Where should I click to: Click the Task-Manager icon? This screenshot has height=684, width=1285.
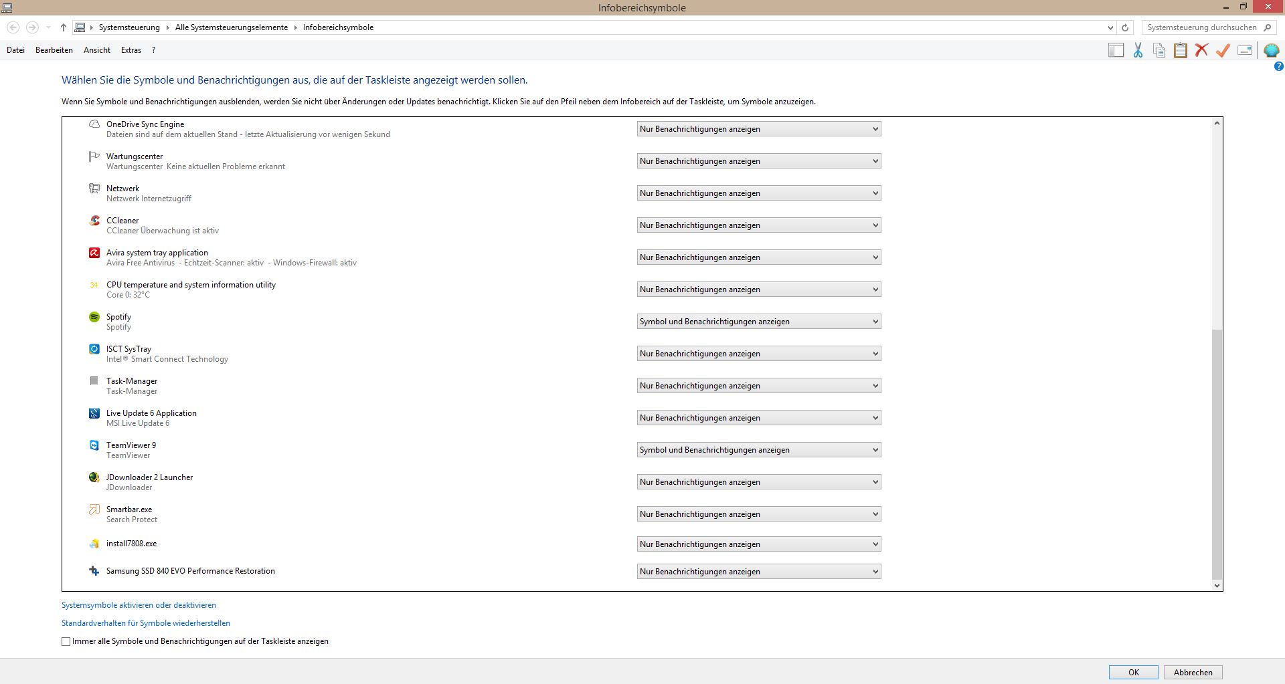[x=94, y=381]
